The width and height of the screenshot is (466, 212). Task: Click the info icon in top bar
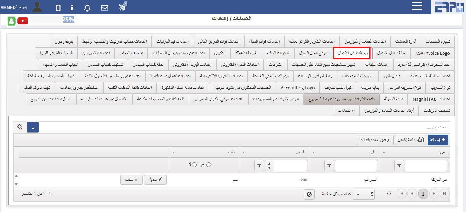[72, 8]
